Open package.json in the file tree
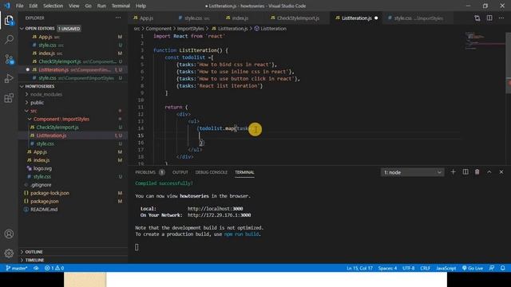 (x=45, y=201)
